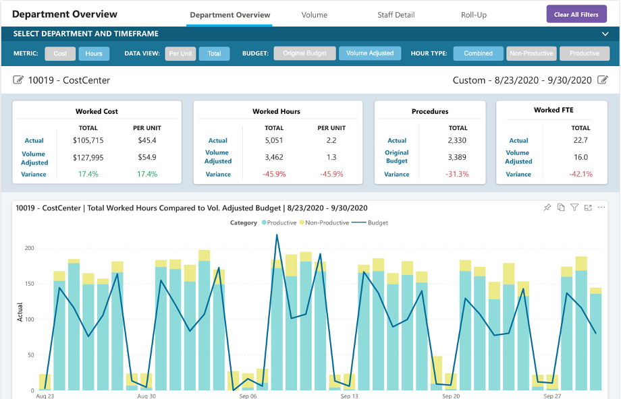Image resolution: width=621 pixels, height=399 pixels.
Task: Open the Roll-Up view
Action: 474,14
